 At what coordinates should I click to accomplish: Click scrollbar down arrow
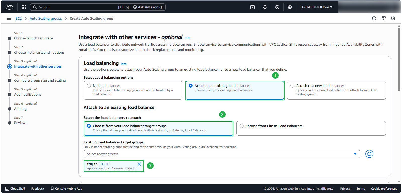(x=399, y=182)
